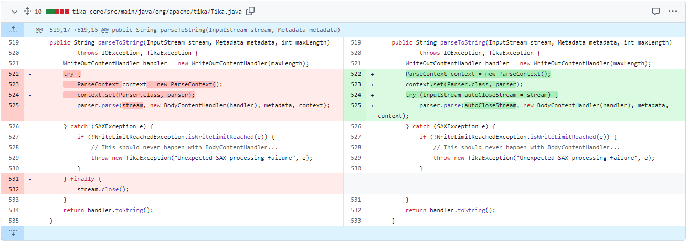688x242 pixels.
Task: Select left line number 522
Action: click(14, 74)
